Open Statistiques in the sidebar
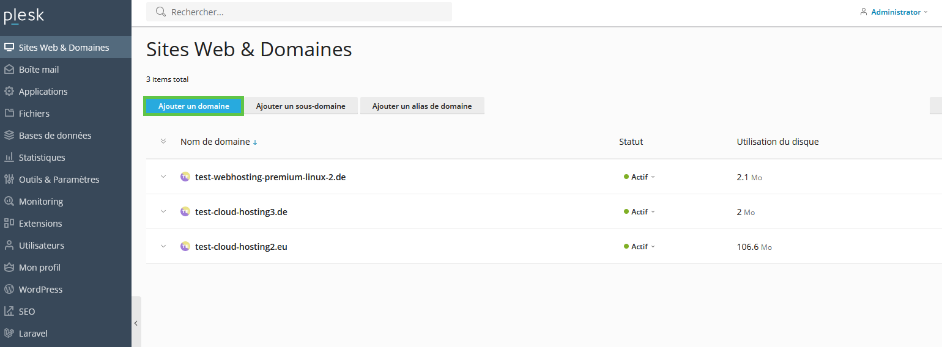 pos(65,157)
